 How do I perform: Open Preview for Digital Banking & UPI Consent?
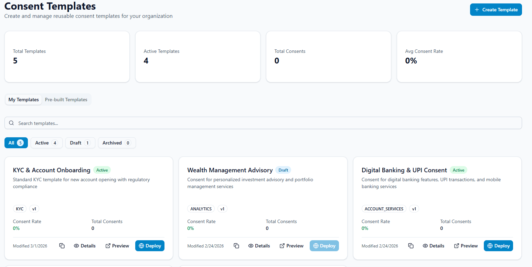point(466,246)
